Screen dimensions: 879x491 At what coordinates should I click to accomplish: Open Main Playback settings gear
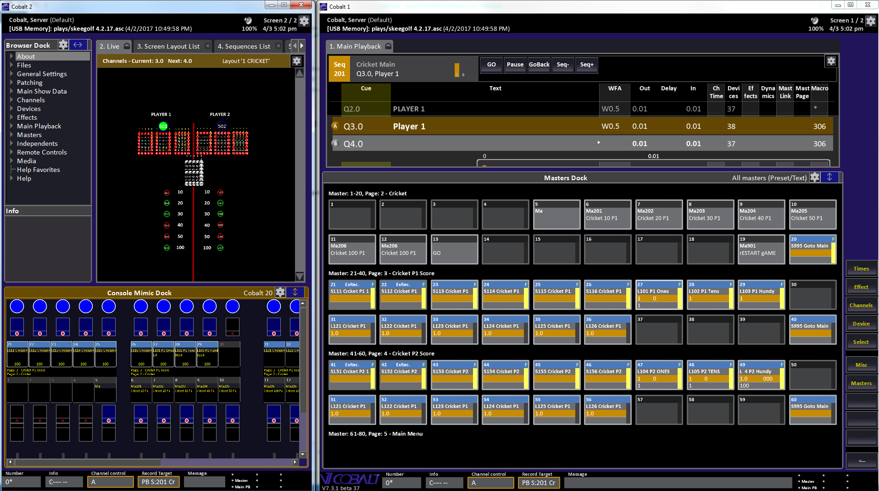pos(831,61)
